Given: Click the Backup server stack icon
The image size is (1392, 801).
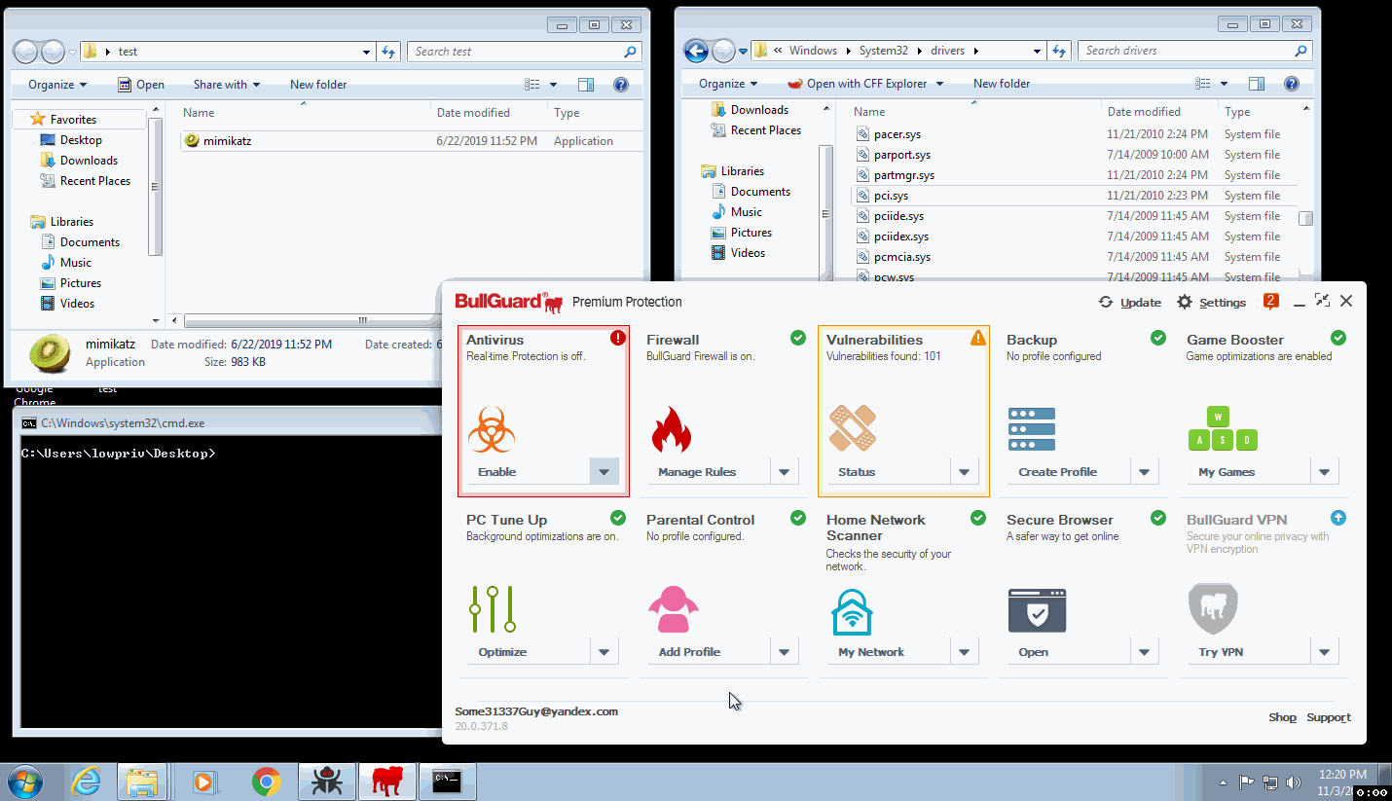Looking at the screenshot, I should tap(1032, 429).
